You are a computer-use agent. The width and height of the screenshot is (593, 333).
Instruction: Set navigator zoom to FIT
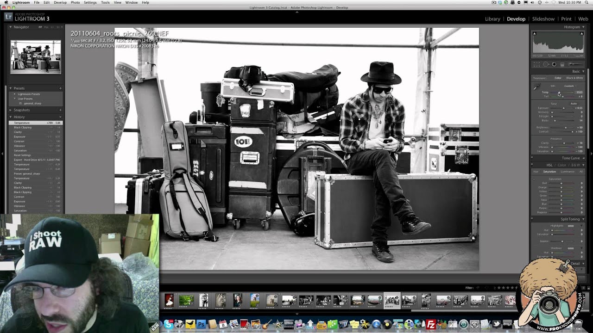[x=40, y=27]
